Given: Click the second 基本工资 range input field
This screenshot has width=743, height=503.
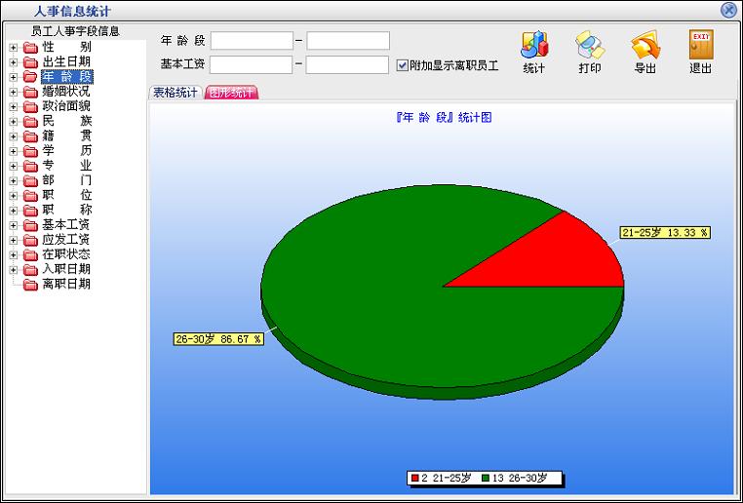Looking at the screenshot, I should click(348, 65).
